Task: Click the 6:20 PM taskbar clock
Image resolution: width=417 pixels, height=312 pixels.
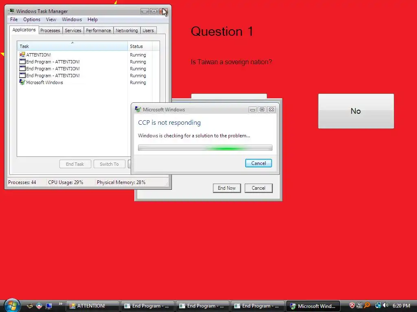Action: click(401, 305)
